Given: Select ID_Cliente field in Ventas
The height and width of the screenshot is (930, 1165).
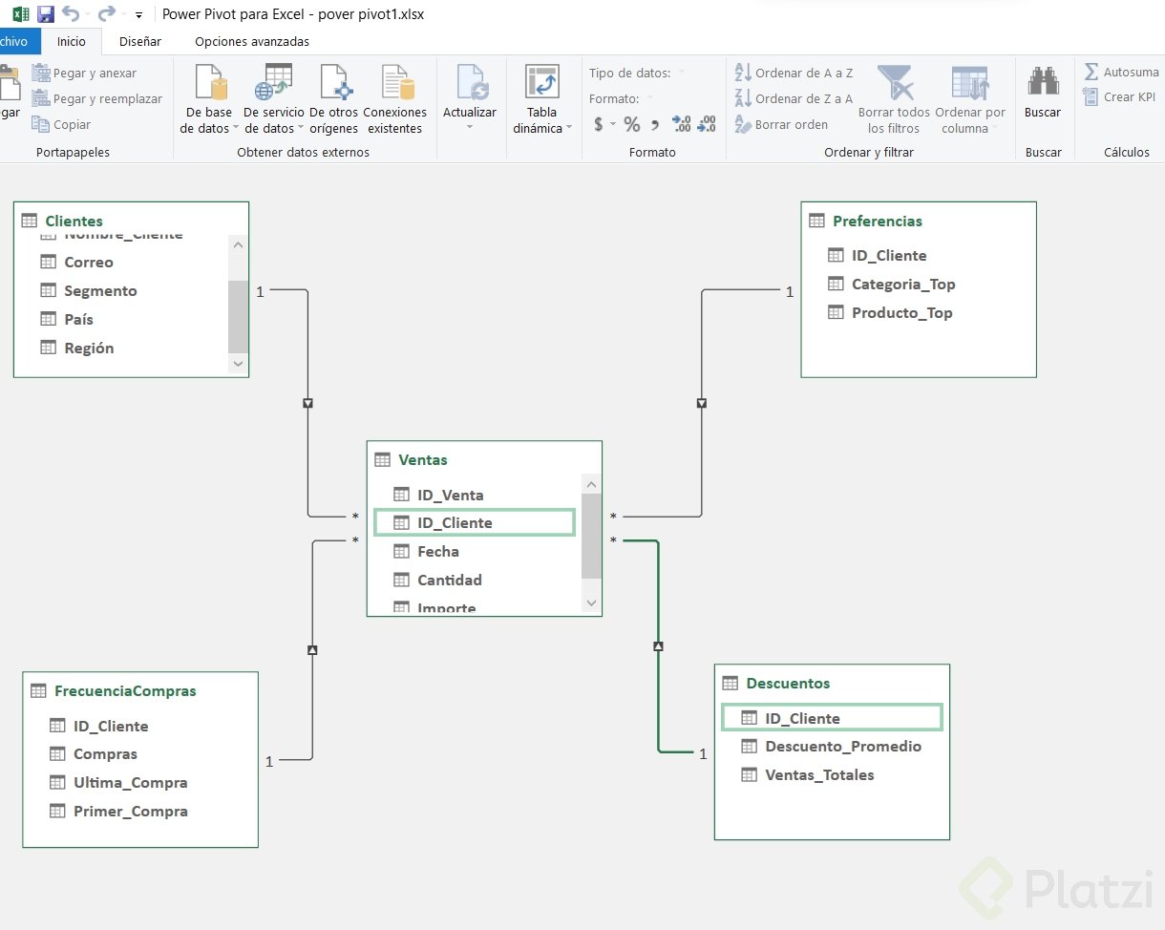Looking at the screenshot, I should click(475, 522).
